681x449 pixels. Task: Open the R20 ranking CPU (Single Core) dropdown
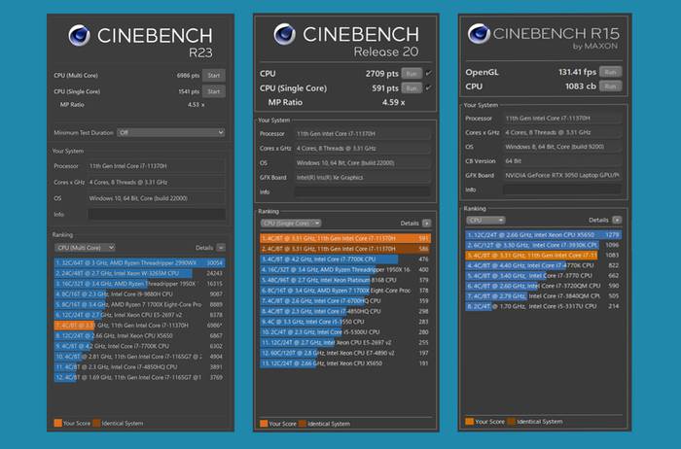click(x=291, y=224)
